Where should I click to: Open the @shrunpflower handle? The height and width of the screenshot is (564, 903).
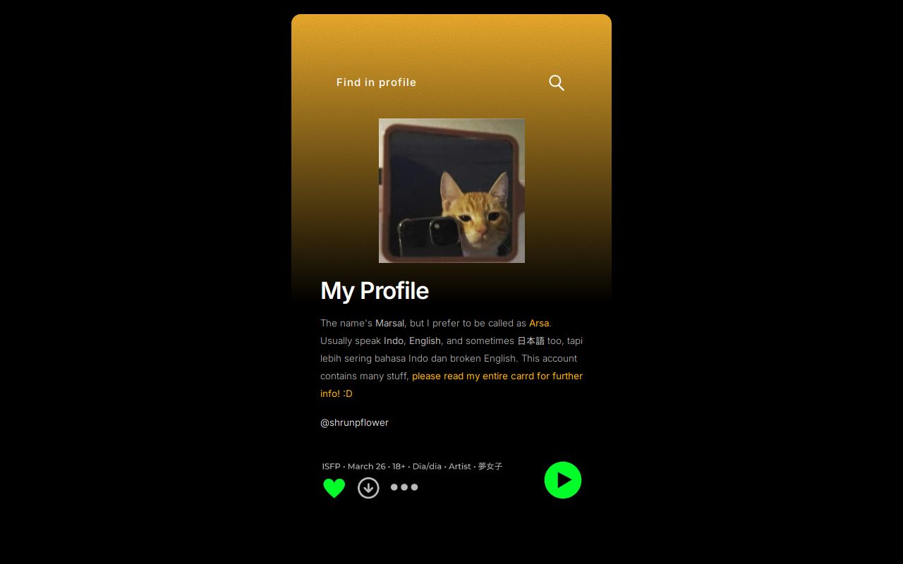(x=354, y=422)
